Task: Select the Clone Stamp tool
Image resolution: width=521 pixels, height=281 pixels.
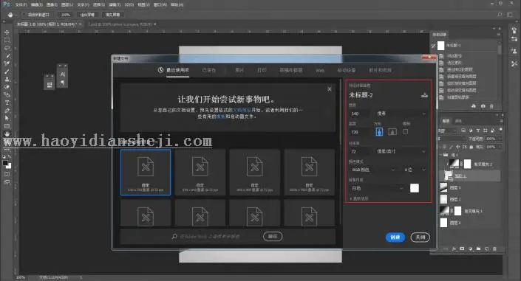Action: pos(7,80)
